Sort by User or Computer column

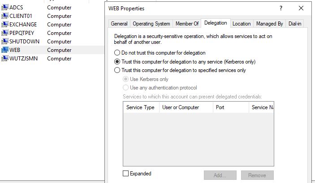(x=181, y=107)
